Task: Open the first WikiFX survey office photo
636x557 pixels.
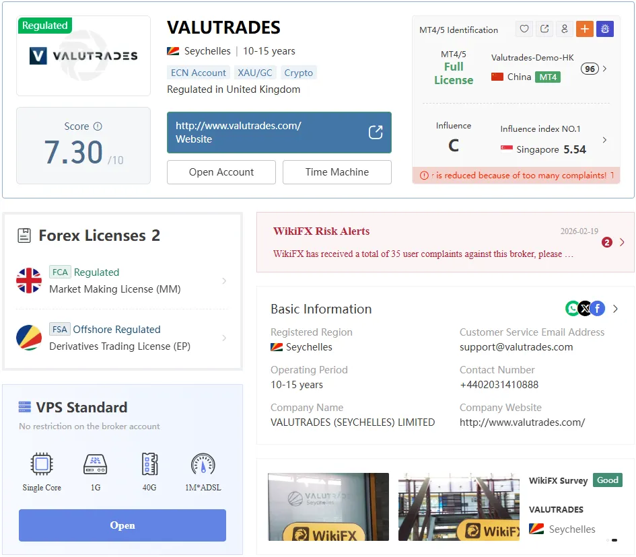Action: (328, 507)
